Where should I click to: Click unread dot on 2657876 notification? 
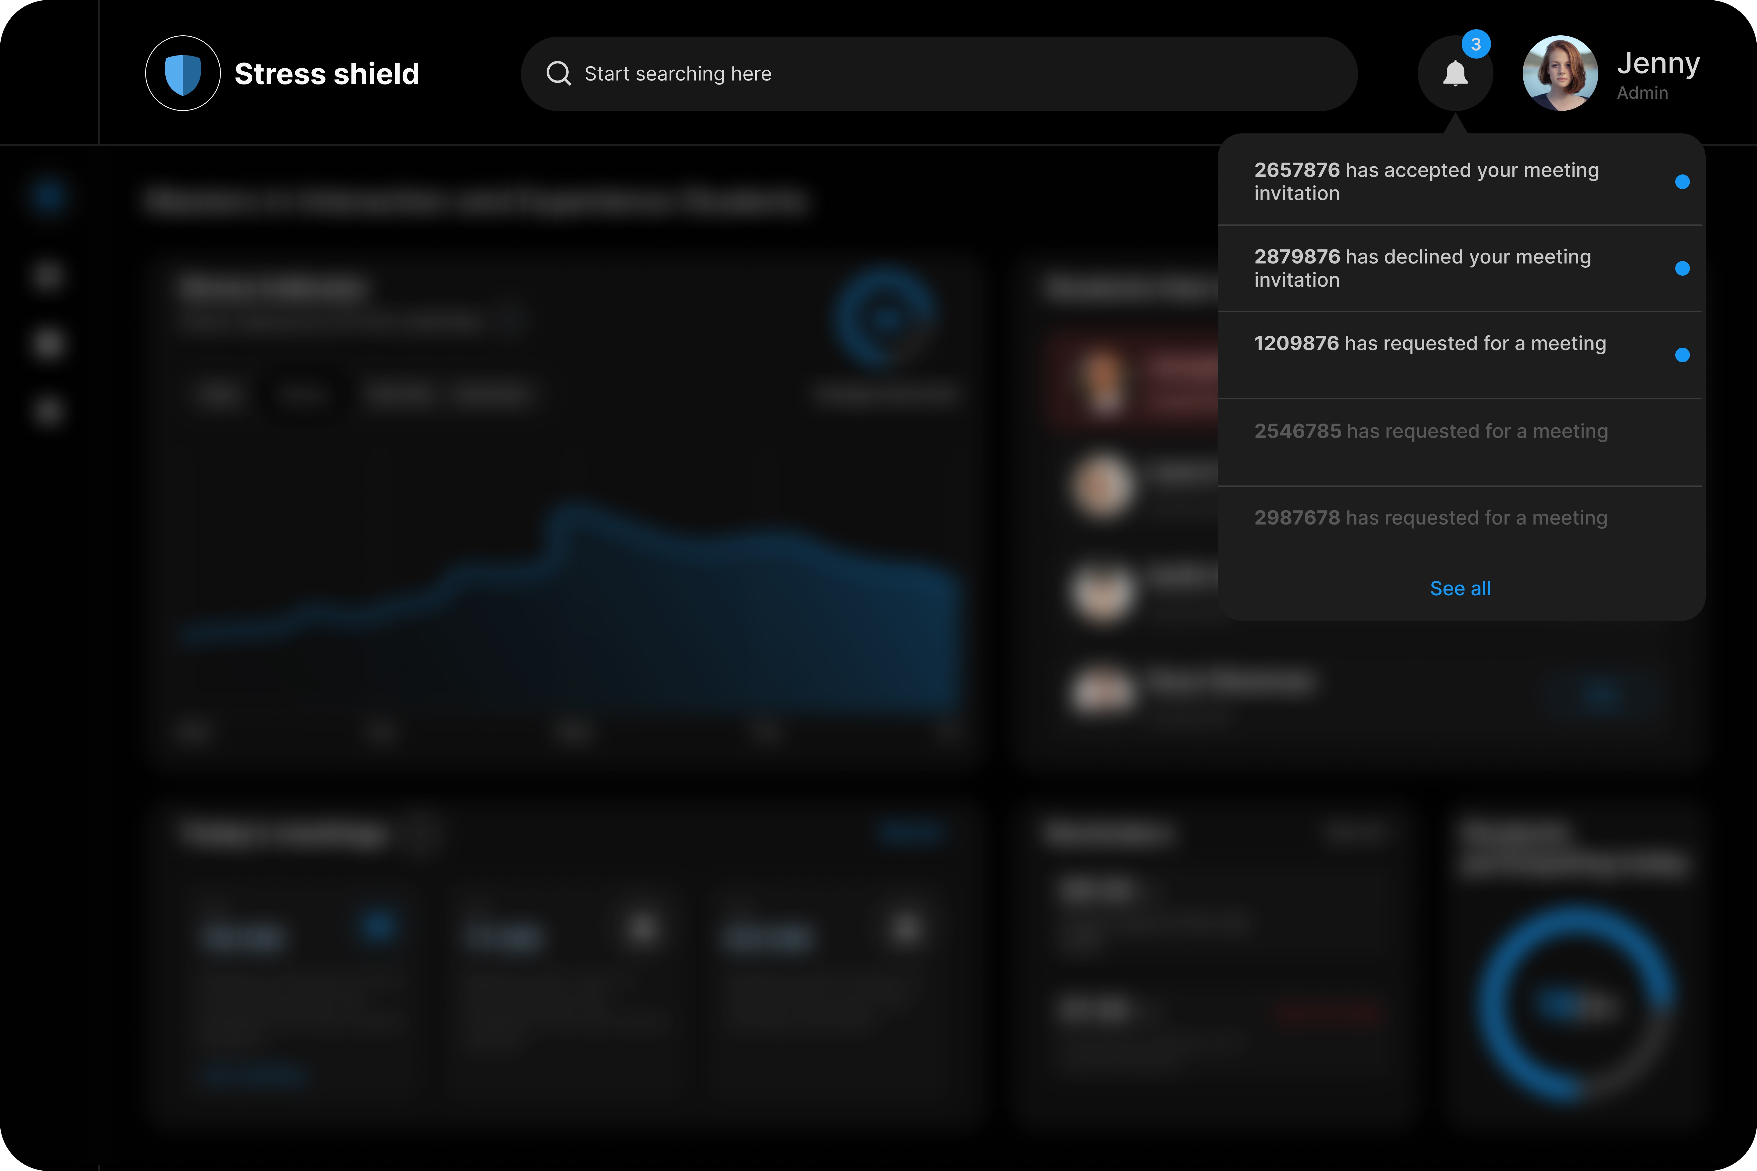point(1682,182)
